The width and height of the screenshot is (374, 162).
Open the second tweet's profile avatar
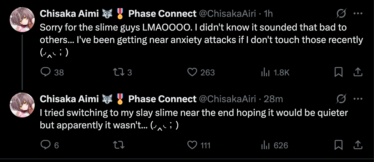22,105
